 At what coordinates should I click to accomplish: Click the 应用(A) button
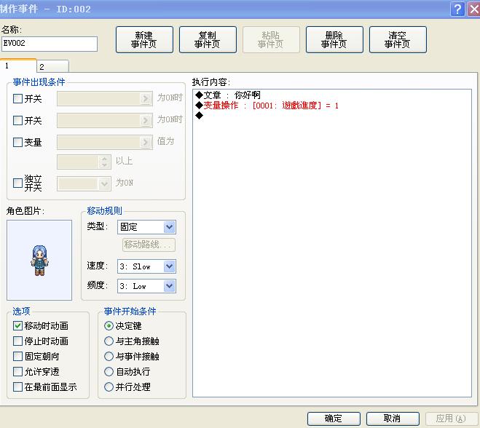click(452, 419)
